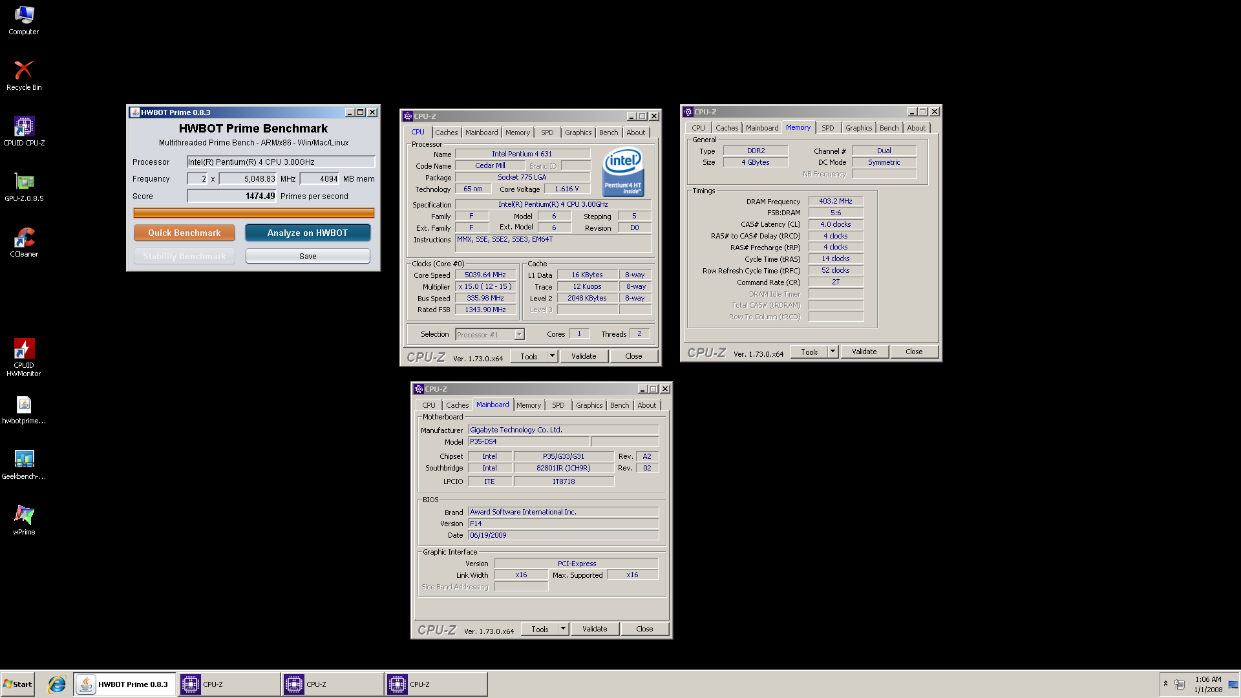
Task: Click Validate in Mainboard window
Action: [595, 629]
